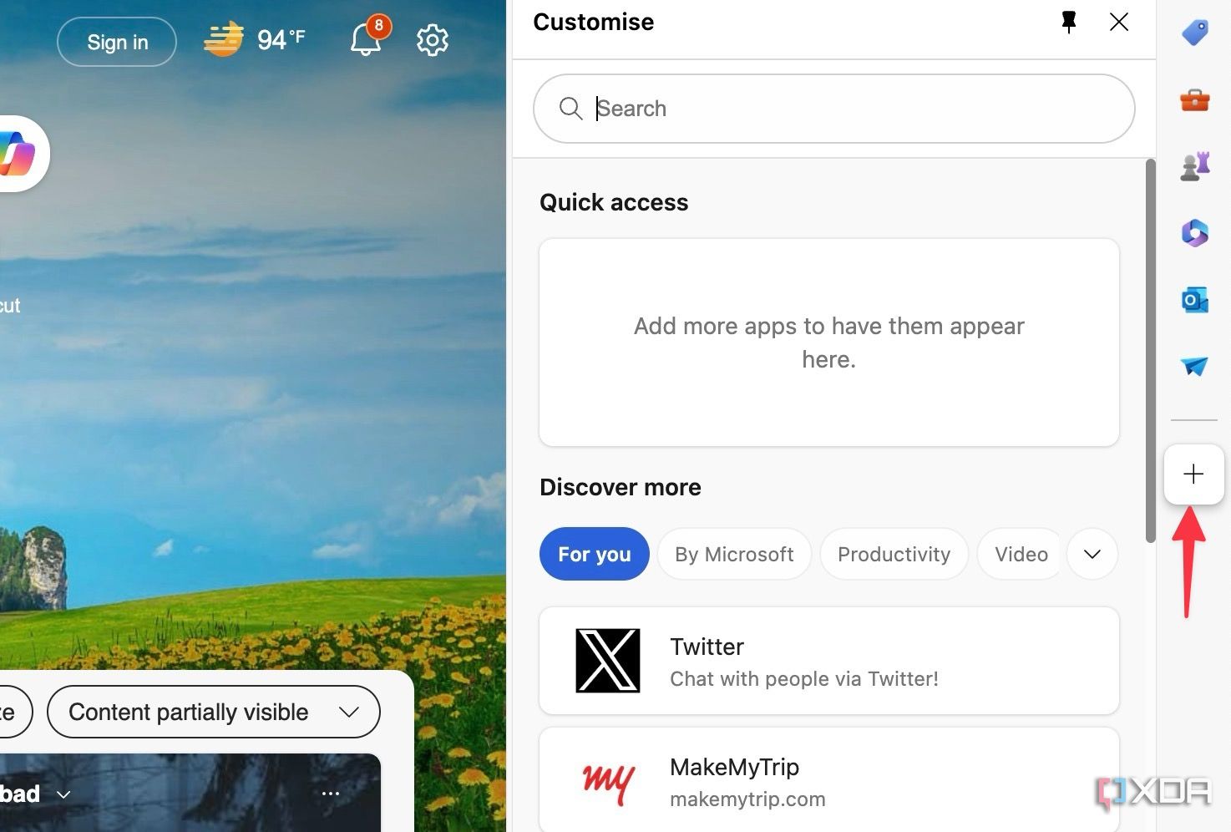The height and width of the screenshot is (832, 1231).
Task: Open the Games chess sidebar icon
Action: pyautogui.click(x=1194, y=166)
